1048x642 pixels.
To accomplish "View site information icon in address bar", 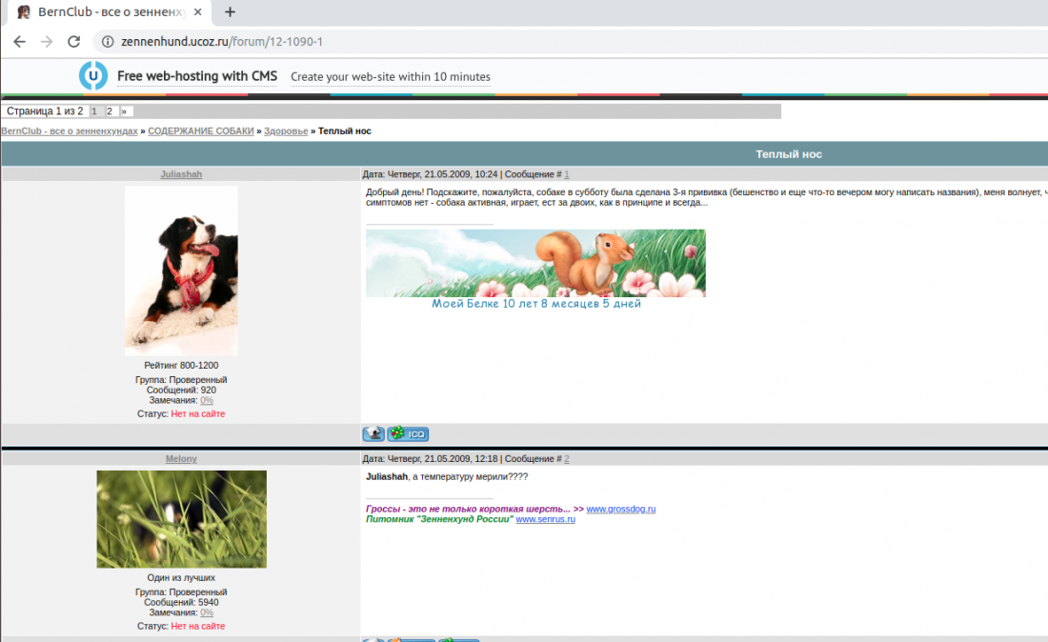I will coord(108,41).
